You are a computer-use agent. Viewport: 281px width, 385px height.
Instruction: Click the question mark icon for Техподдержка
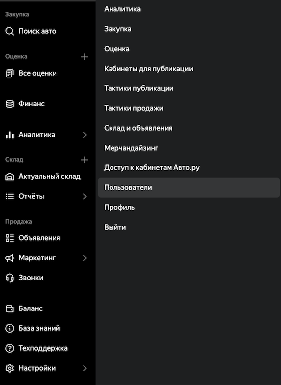10,348
